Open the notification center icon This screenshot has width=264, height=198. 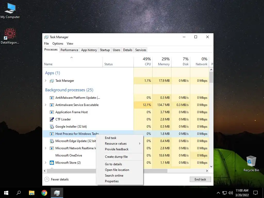point(255,193)
